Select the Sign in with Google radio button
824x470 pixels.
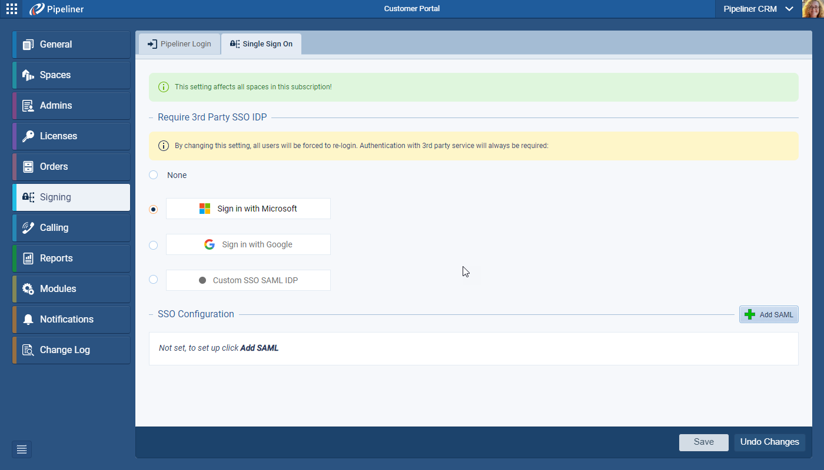coord(154,245)
